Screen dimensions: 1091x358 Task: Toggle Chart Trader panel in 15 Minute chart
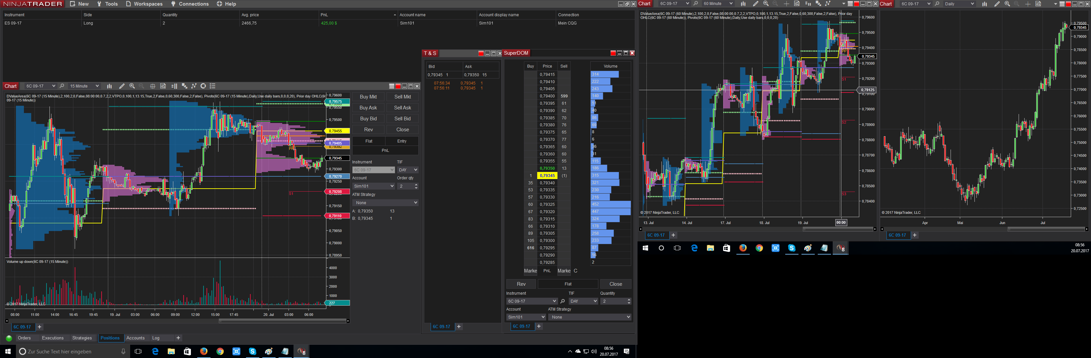click(174, 86)
